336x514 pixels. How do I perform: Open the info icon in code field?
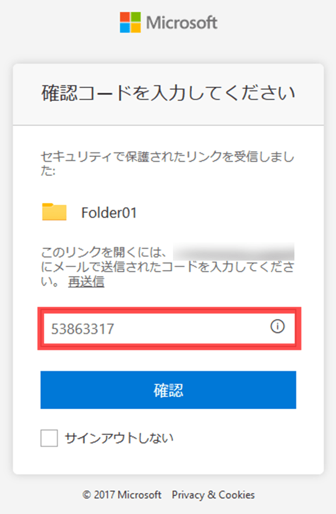(x=277, y=327)
